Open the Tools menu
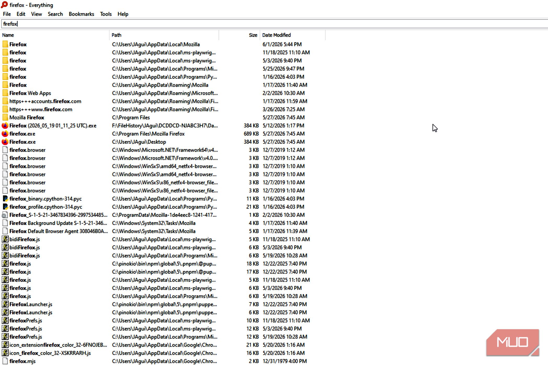The image size is (548, 365). point(106,14)
